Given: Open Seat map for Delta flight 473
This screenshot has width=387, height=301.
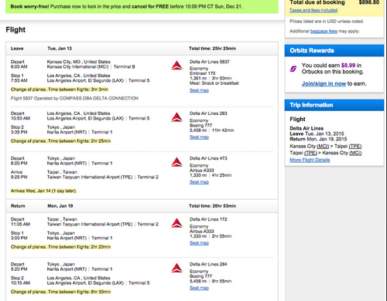Looking at the screenshot, I should click(x=199, y=182).
